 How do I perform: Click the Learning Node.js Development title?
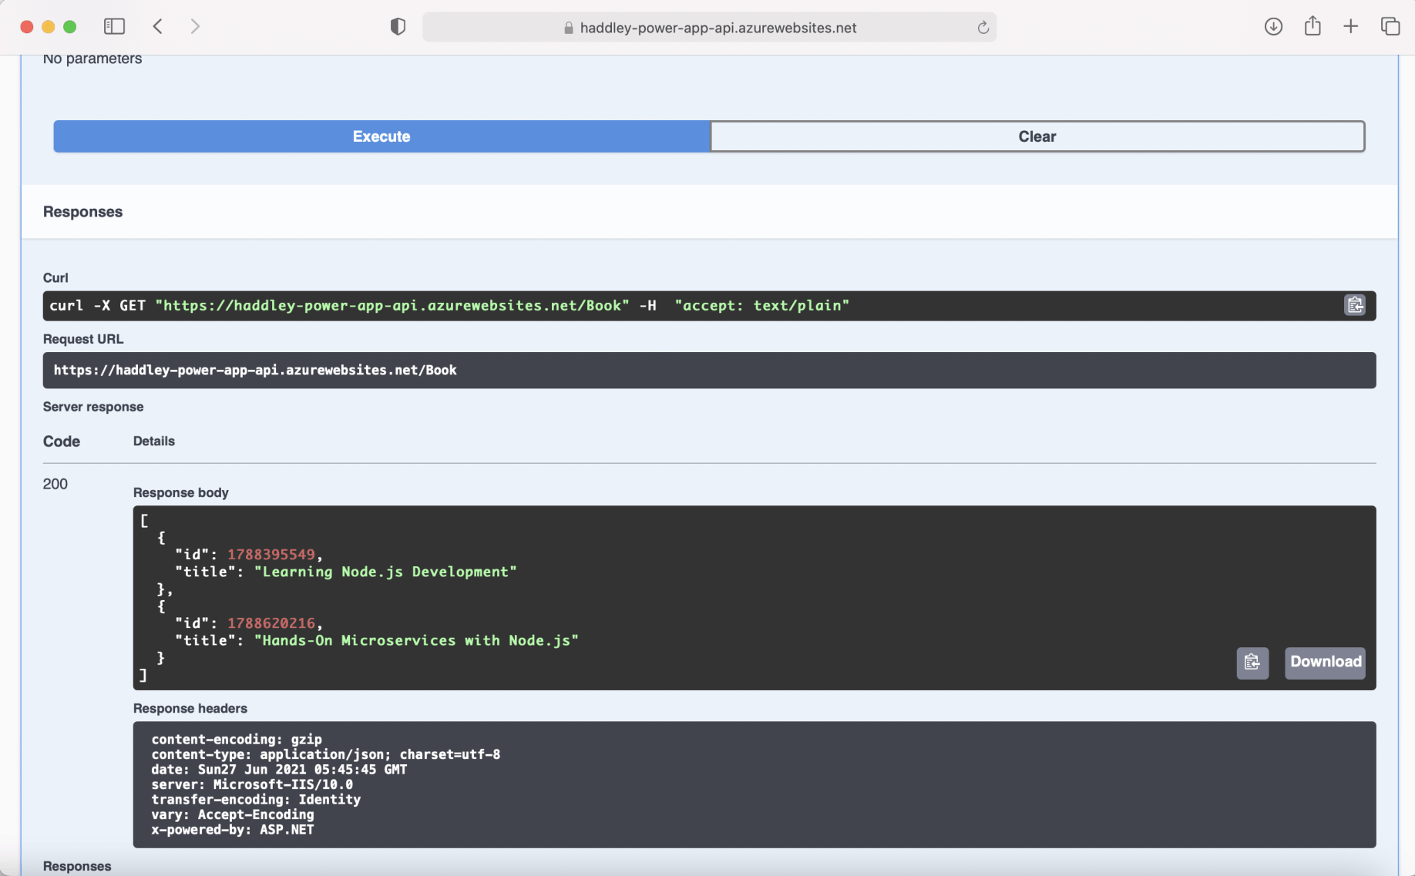pos(385,572)
